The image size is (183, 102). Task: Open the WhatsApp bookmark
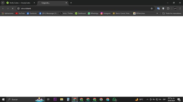tap(93, 13)
